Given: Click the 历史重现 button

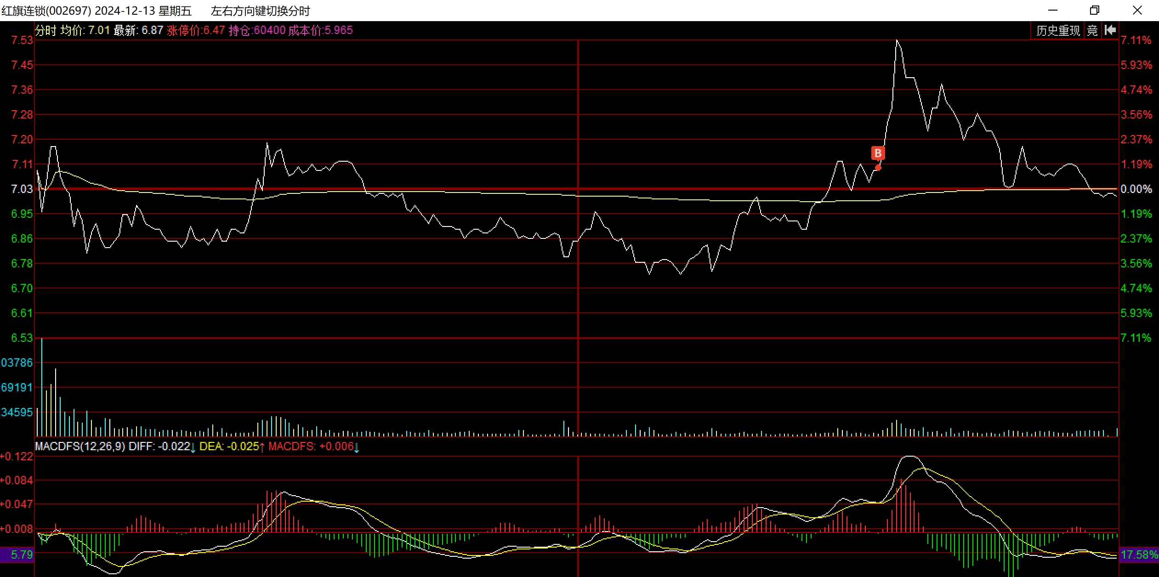Looking at the screenshot, I should tap(1057, 30).
